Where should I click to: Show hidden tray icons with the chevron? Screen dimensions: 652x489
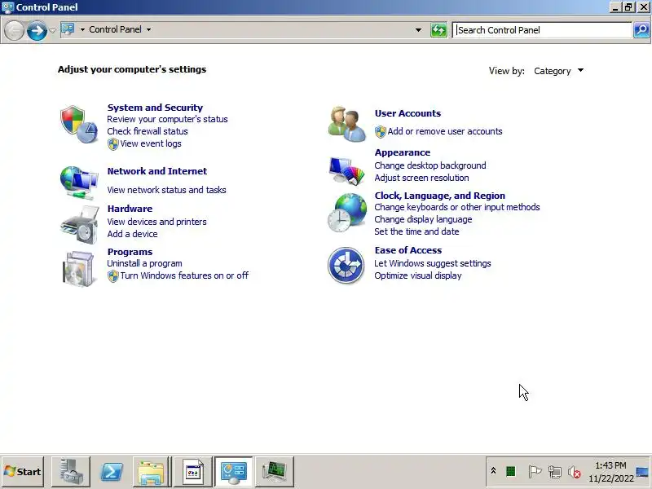click(493, 471)
